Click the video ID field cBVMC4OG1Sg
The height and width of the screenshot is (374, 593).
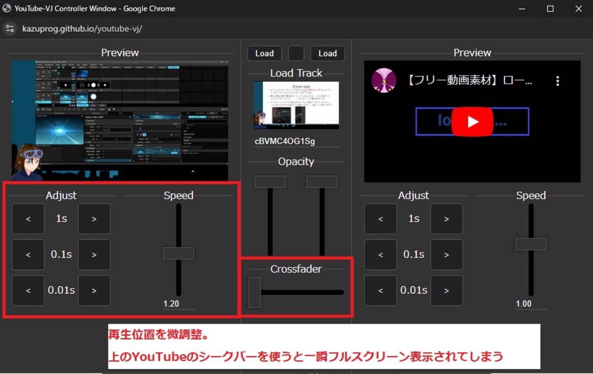tap(297, 141)
